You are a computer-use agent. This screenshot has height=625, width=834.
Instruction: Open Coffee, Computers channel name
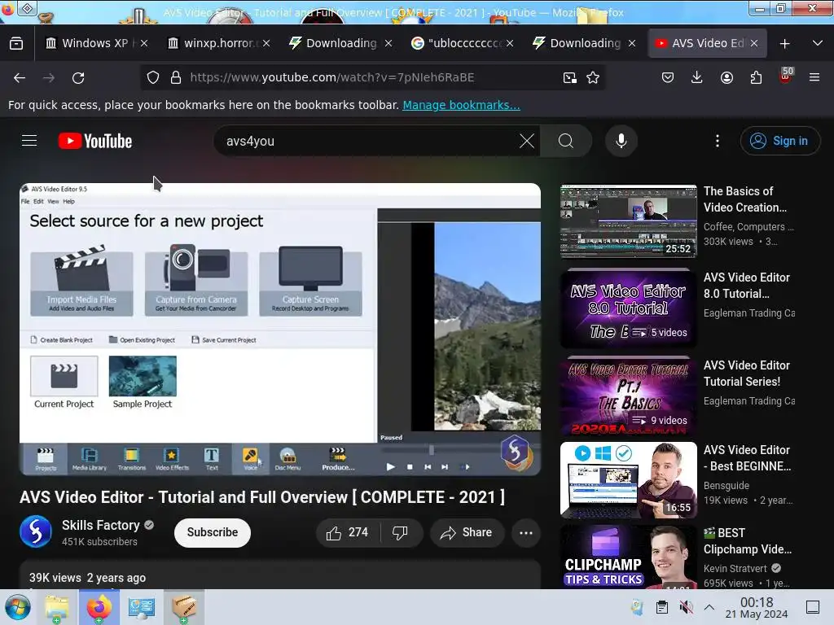(748, 227)
